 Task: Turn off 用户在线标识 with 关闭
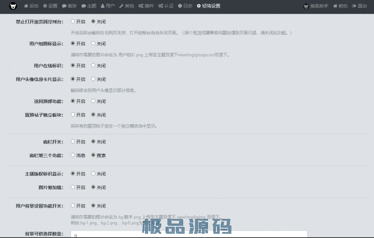tap(93, 65)
